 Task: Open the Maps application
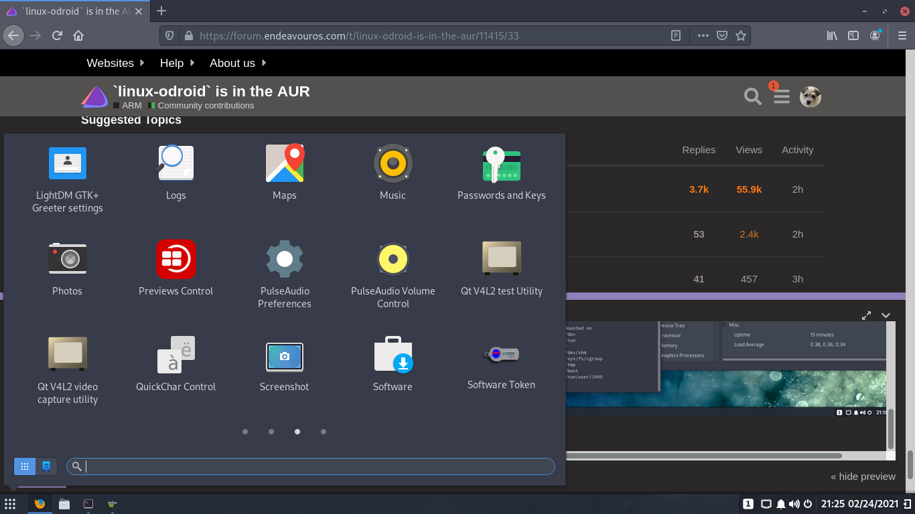click(285, 173)
